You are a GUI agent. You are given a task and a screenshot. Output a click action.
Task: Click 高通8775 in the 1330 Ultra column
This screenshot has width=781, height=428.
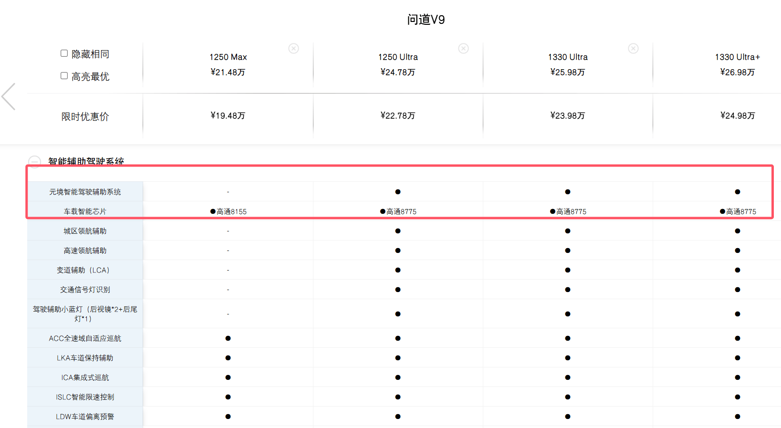pos(568,211)
